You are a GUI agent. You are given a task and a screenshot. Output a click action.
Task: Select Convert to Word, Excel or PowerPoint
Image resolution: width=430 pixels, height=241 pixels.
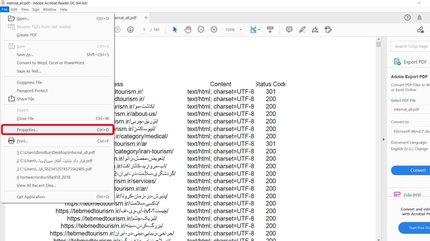pyautogui.click(x=57, y=63)
